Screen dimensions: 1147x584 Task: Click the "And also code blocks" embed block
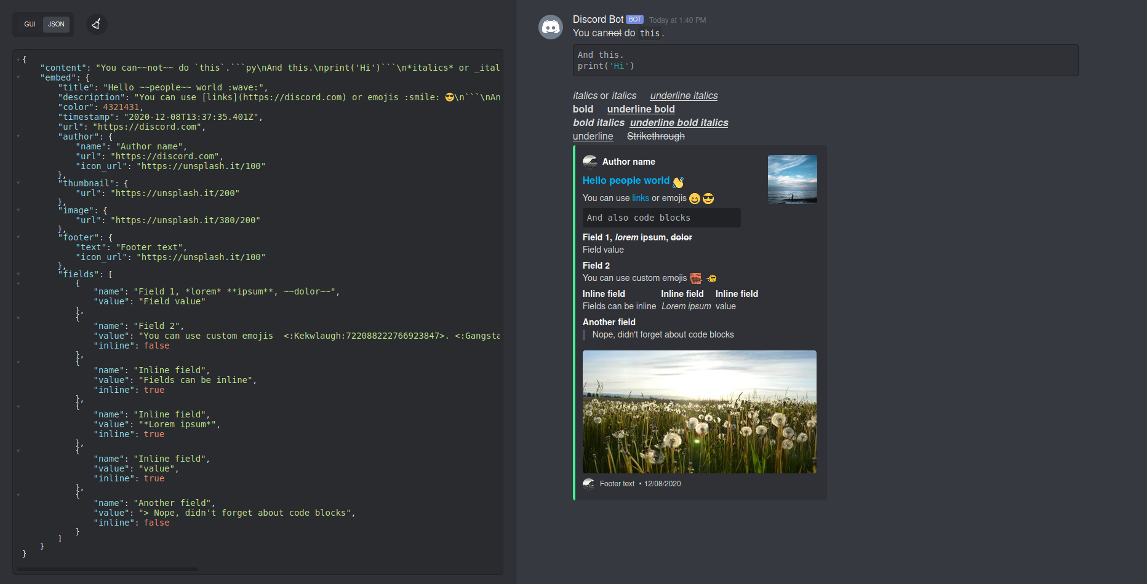coord(661,218)
